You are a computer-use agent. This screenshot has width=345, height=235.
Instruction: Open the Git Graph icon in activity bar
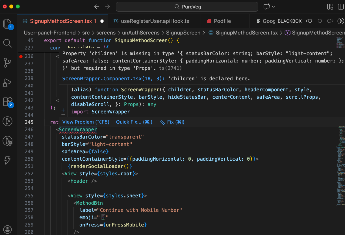[7, 121]
